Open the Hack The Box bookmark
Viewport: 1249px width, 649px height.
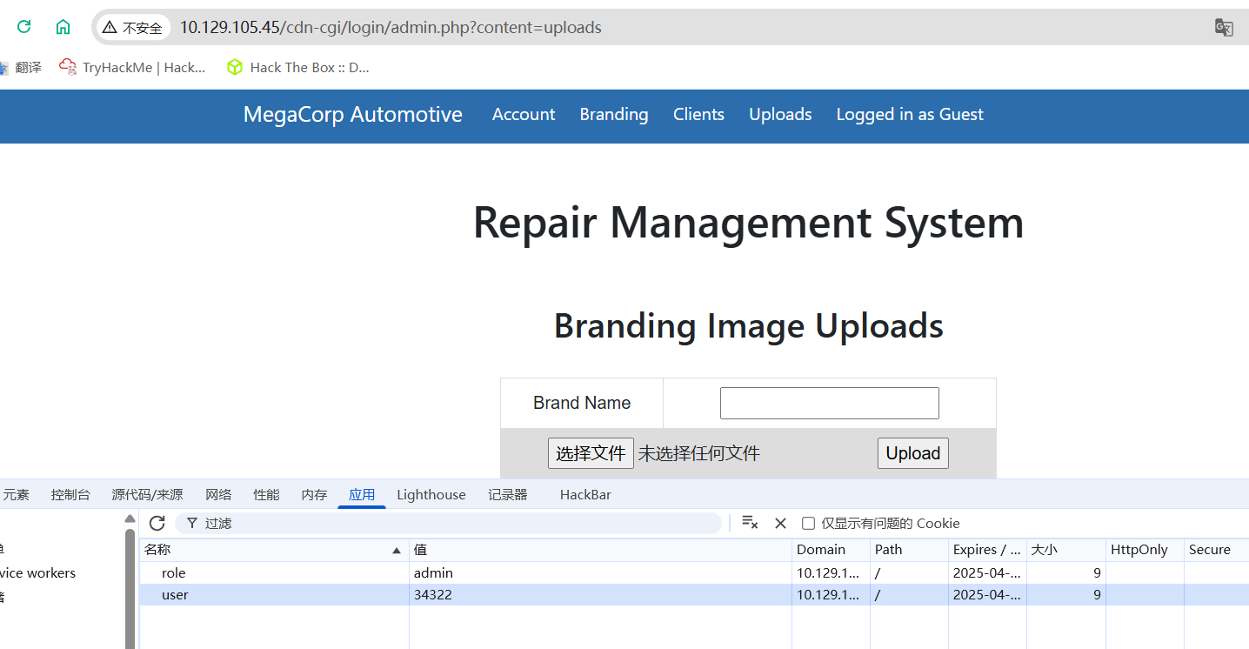coord(297,67)
